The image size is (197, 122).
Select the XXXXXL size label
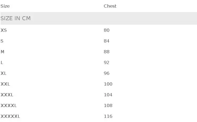10,116
